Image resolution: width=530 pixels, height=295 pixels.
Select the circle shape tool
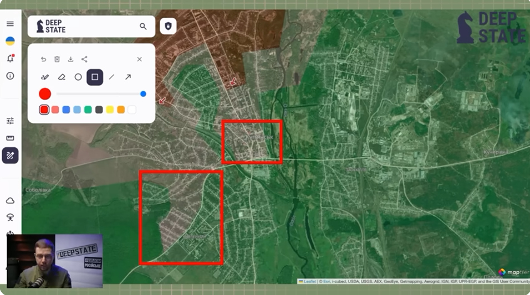click(x=78, y=77)
